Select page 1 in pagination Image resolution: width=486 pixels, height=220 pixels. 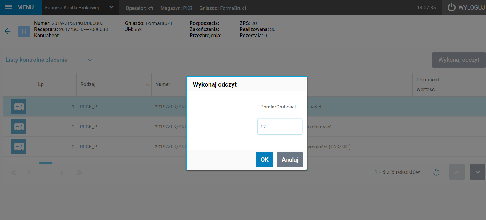46,173
